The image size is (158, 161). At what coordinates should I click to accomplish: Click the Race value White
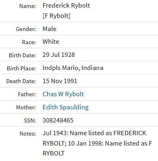tap(51, 42)
